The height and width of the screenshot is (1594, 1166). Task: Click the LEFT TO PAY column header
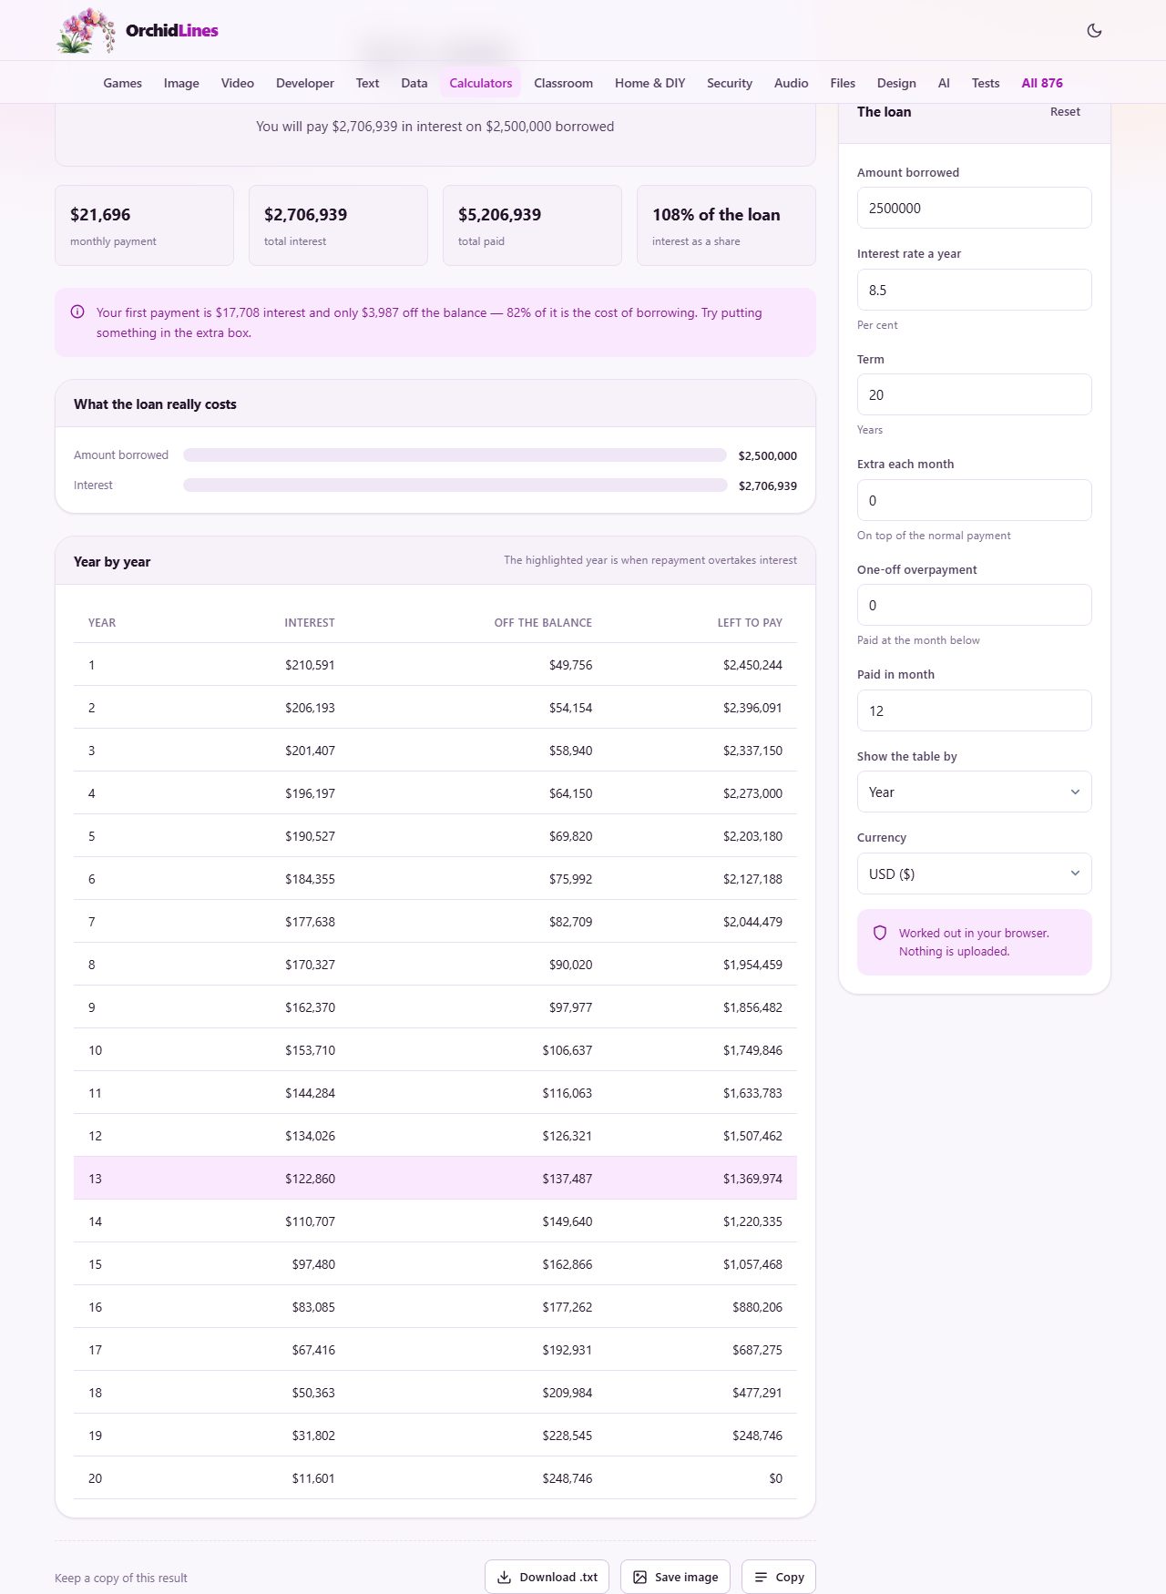(750, 623)
